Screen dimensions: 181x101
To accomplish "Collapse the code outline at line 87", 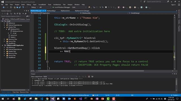I will pyautogui.click(x=47, y=62).
